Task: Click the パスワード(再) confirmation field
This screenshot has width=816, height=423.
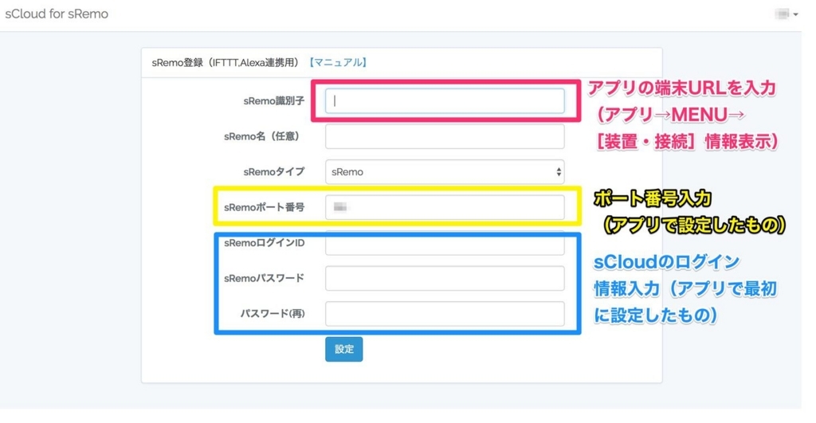Action: [445, 314]
